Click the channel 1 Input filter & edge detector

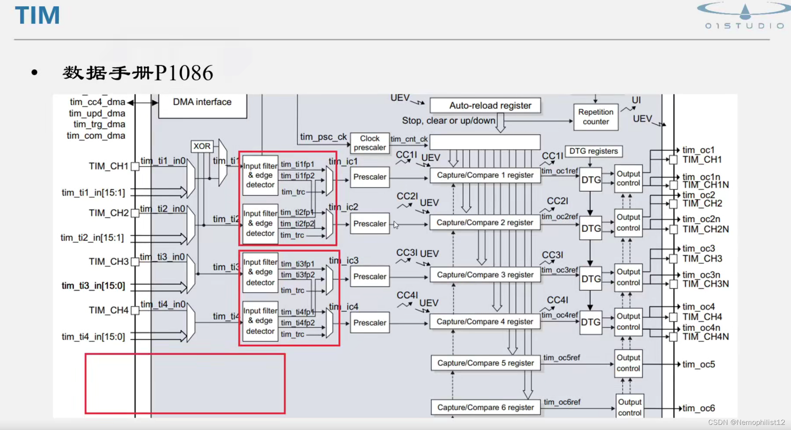pyautogui.click(x=260, y=175)
